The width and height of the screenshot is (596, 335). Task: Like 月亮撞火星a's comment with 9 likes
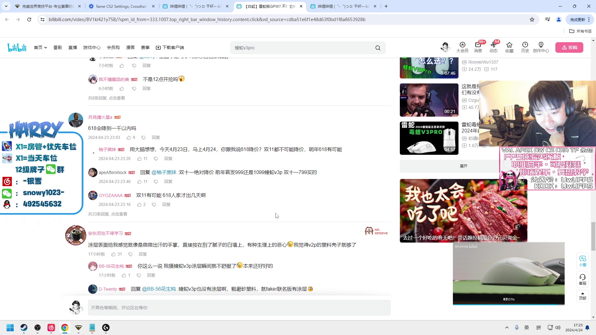(x=129, y=137)
